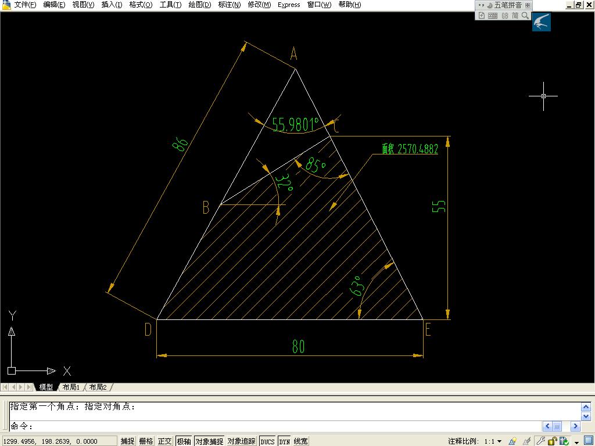Switch to the 布局1 layout tab
This screenshot has width=595, height=446.
[x=71, y=387]
